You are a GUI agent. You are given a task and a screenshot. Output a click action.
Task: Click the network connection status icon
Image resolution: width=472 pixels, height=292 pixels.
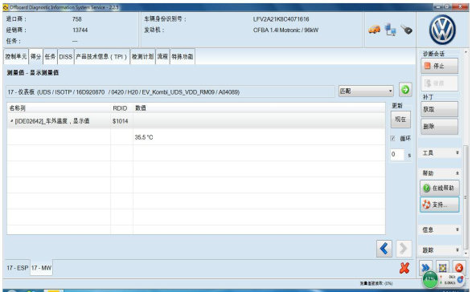point(391,30)
